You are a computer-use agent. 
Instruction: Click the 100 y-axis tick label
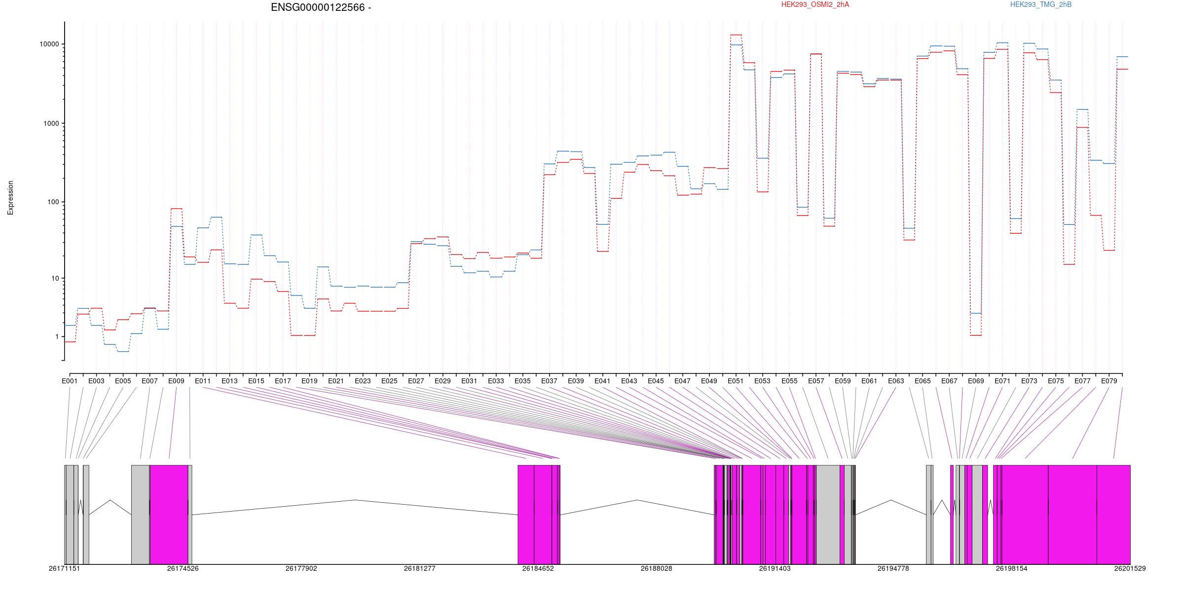[53, 202]
